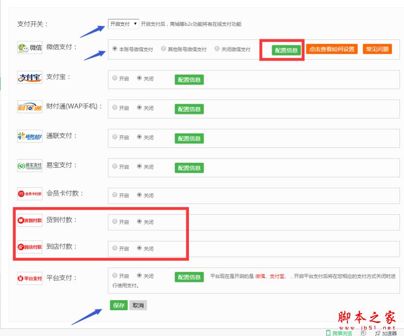Click the 支付宝 logo icon
This screenshot has height=336, width=404.
[30, 77]
